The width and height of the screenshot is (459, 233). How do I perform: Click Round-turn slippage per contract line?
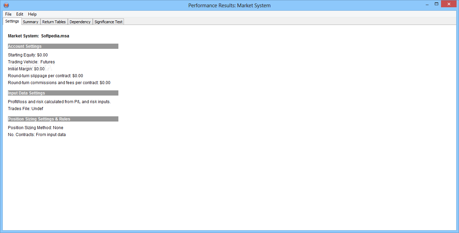coord(45,76)
